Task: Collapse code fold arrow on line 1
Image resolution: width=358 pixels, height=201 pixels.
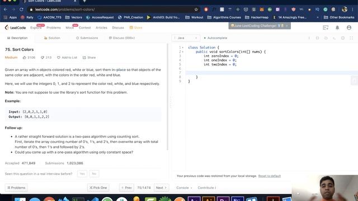Action: pos(183,47)
